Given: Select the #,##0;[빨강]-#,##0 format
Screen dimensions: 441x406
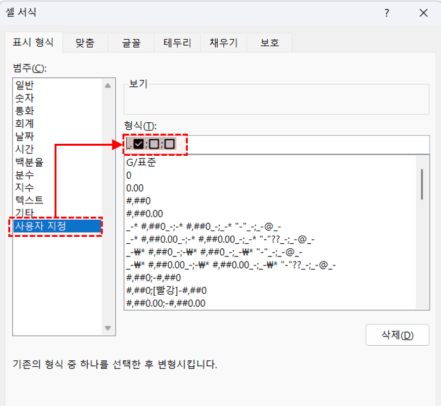Looking at the screenshot, I should point(167,290).
